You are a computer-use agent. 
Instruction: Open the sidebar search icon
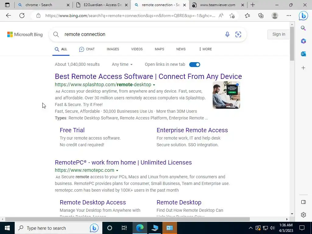(x=303, y=28)
